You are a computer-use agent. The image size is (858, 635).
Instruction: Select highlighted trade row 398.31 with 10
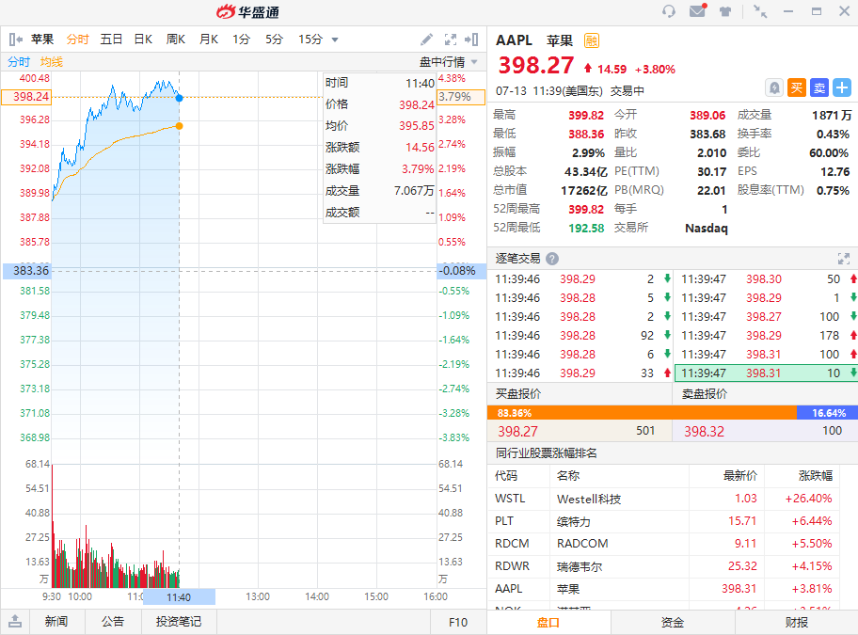point(766,373)
